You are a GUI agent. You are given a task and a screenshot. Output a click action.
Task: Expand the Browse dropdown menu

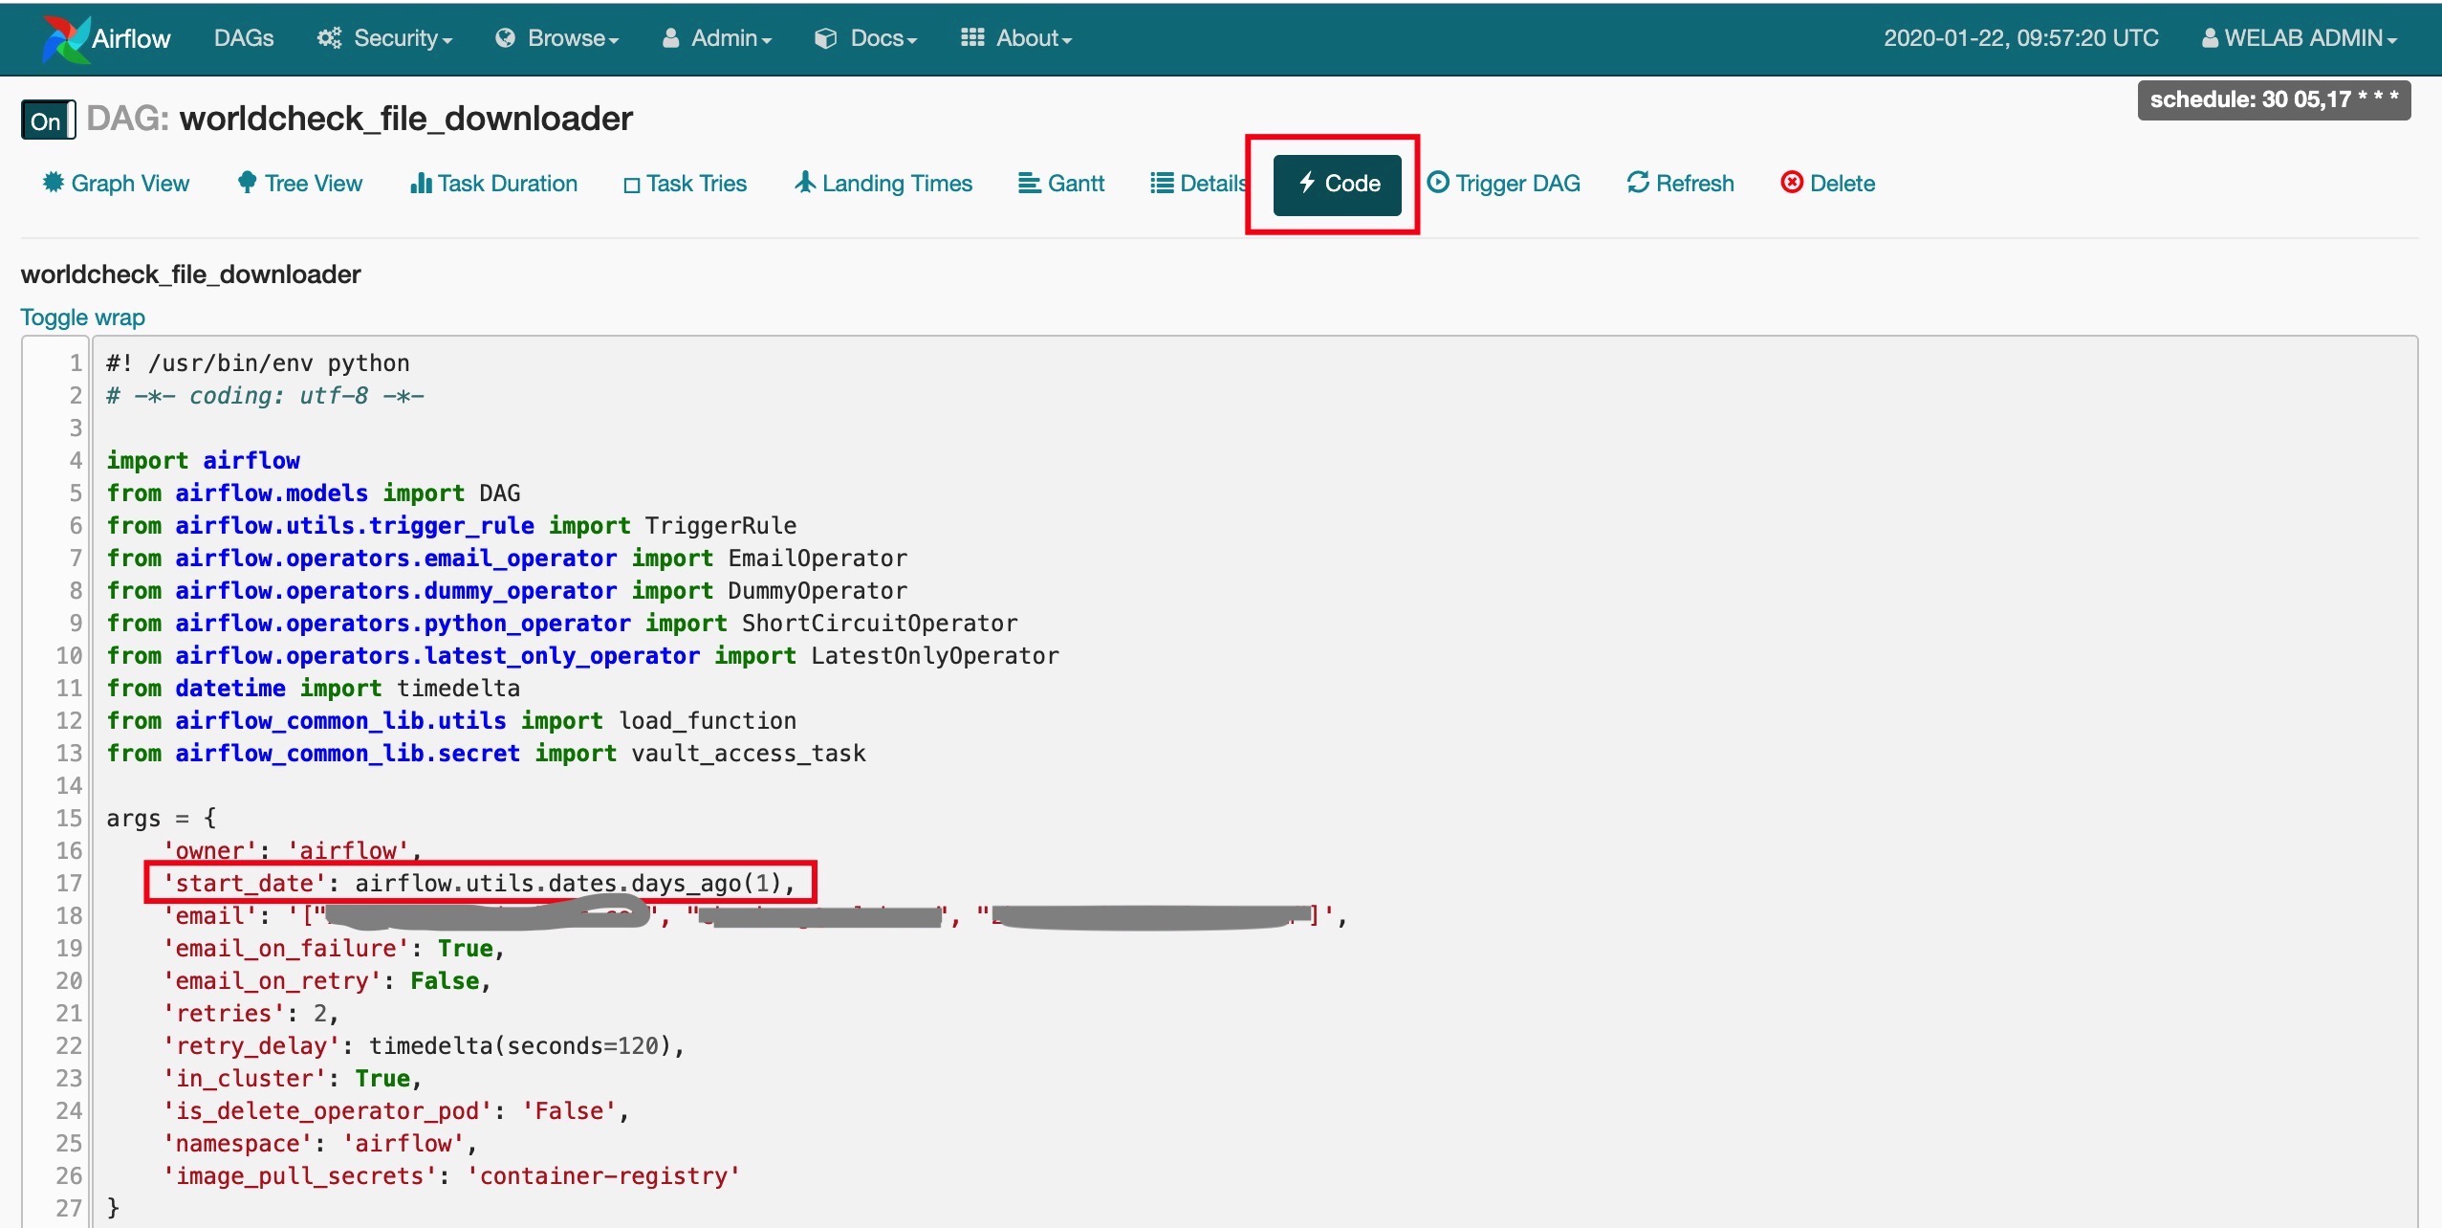tap(558, 38)
